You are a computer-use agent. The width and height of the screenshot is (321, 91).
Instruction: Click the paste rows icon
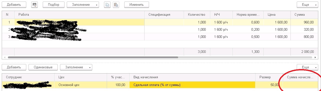pyautogui.click(x=116, y=5)
